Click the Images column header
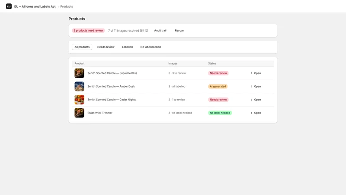This screenshot has width=346, height=195. [x=173, y=63]
